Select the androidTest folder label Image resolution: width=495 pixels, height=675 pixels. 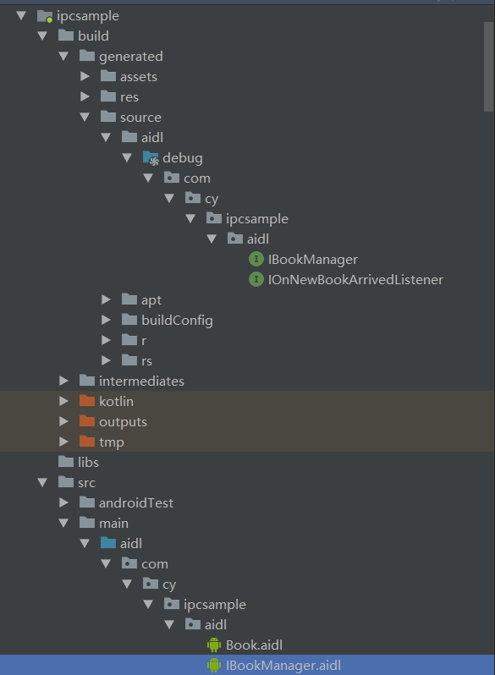(136, 502)
